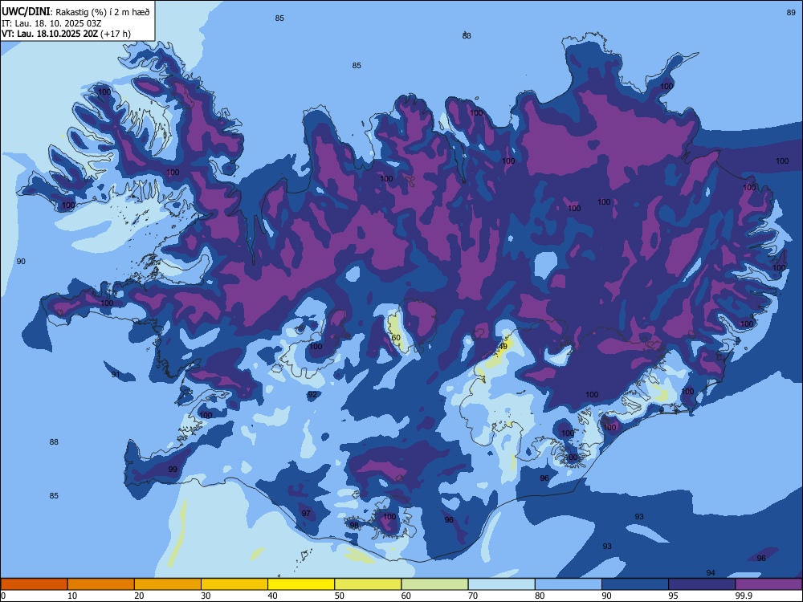Viewport: 803px width, 602px height.
Task: Select the '40' legend tick label
Action: [273, 596]
